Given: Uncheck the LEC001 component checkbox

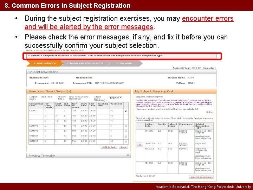Looking at the screenshot, I should click(126, 111).
